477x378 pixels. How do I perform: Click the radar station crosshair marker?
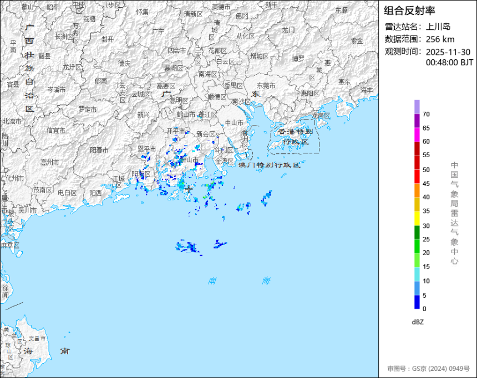[189, 189]
